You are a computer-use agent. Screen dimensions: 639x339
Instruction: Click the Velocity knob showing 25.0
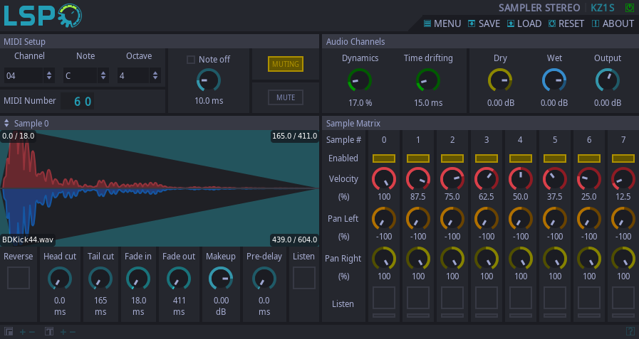(x=589, y=179)
